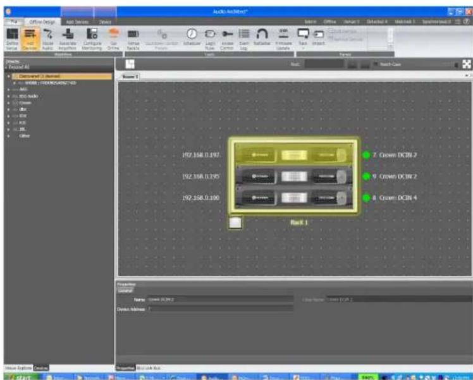Screen dimensions: 473x380
Task: Click the green status light of device 7
Action: 366,155
